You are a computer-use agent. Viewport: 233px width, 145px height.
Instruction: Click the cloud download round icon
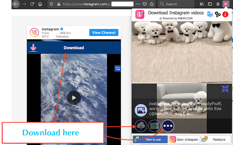pos(141,126)
